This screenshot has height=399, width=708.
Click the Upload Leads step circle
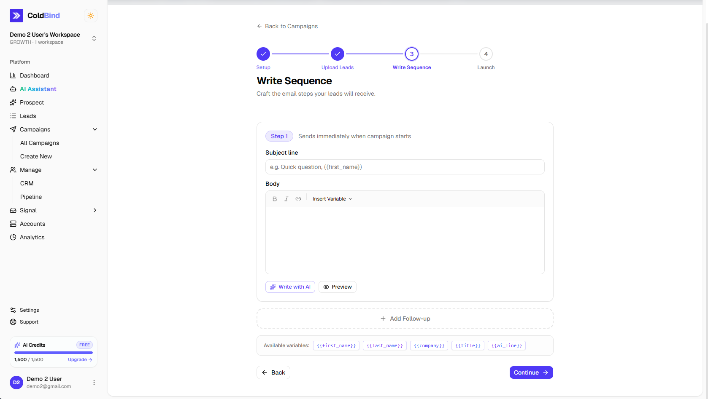pos(338,54)
